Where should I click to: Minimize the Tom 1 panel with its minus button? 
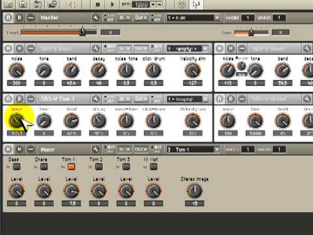(x=31, y=99)
